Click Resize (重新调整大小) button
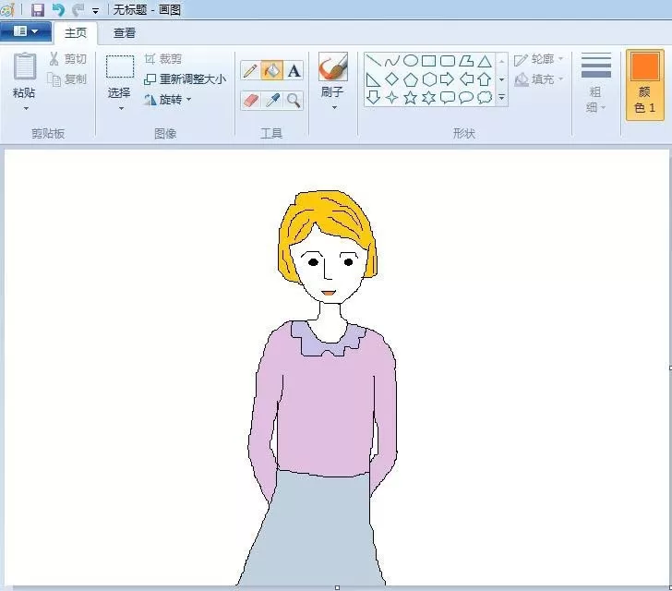 point(186,79)
